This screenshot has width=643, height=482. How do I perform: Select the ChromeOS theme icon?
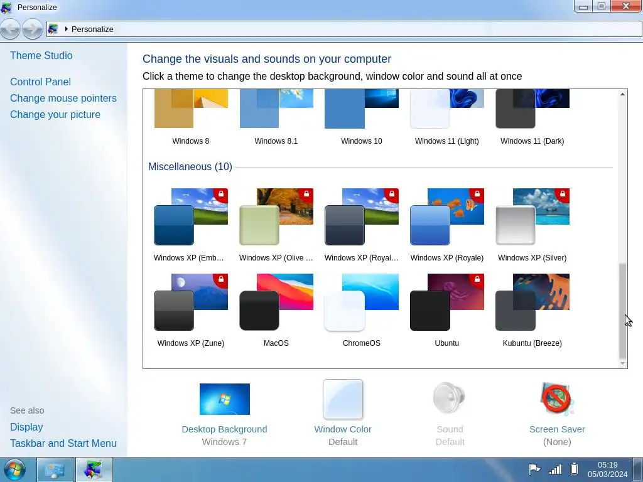pos(361,302)
